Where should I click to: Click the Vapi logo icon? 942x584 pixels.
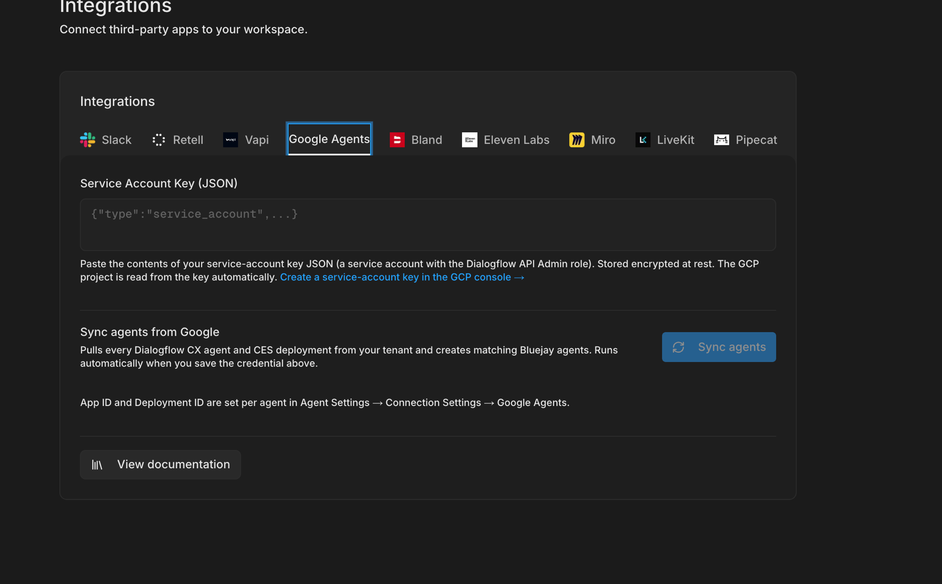tap(230, 140)
